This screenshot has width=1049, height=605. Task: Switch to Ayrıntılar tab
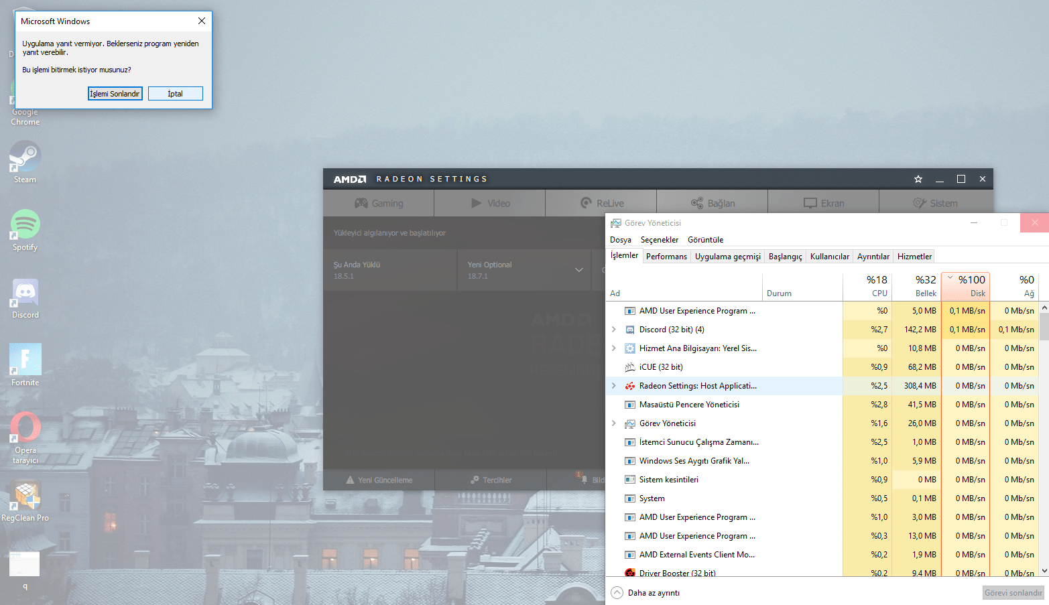873,257
